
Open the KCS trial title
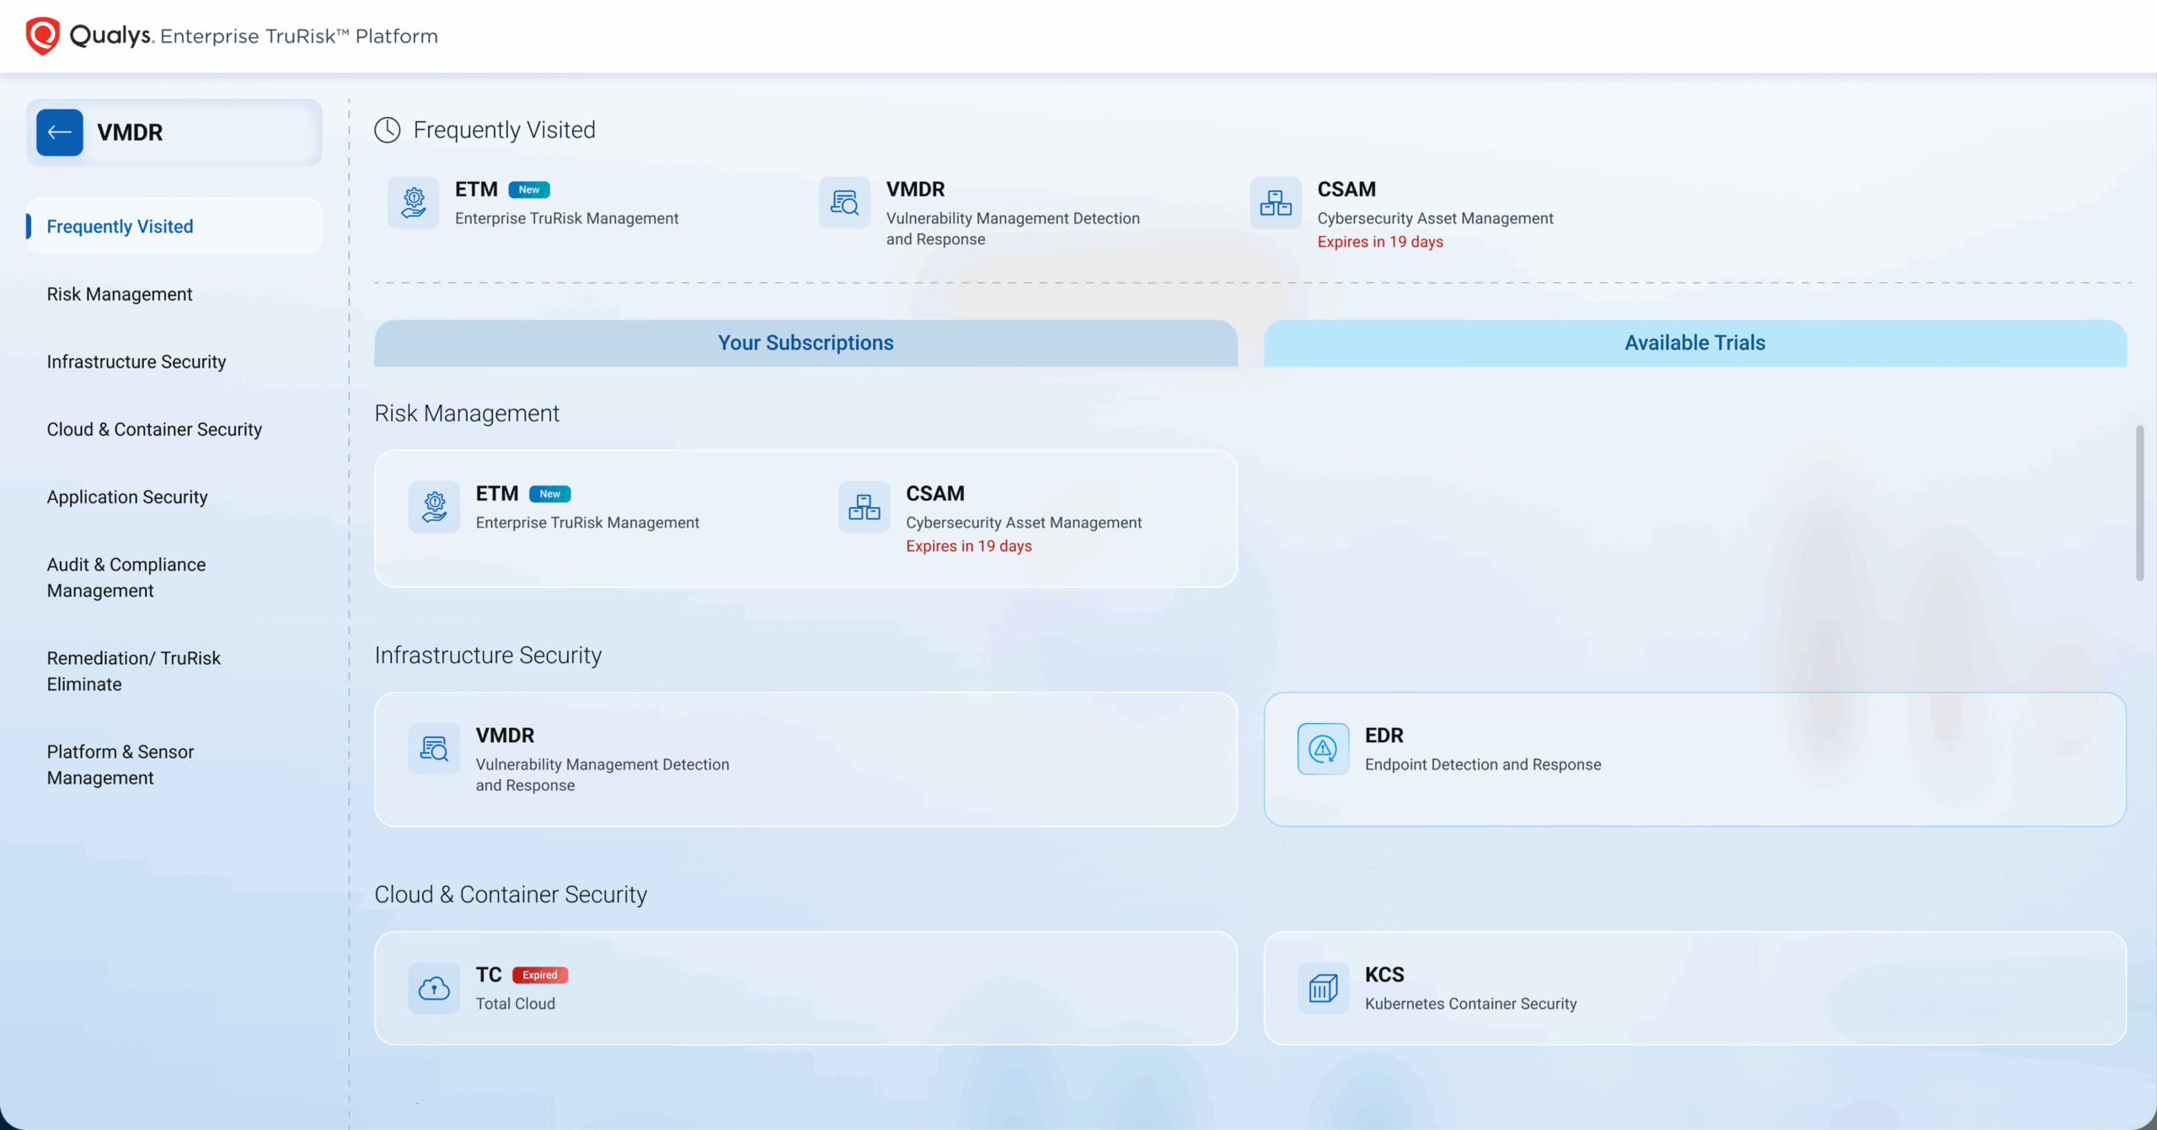click(x=1384, y=975)
